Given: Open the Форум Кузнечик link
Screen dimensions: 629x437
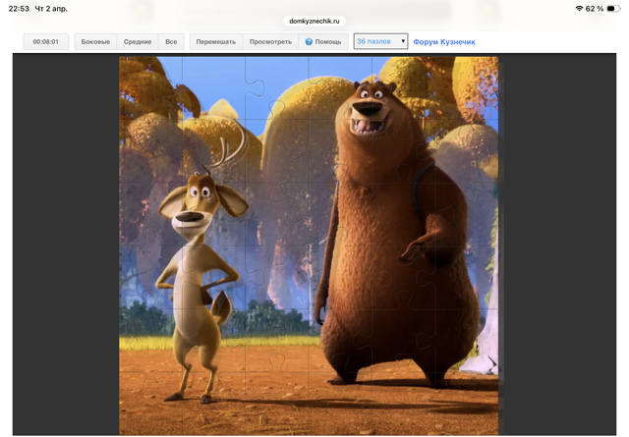Looking at the screenshot, I should pyautogui.click(x=445, y=42).
